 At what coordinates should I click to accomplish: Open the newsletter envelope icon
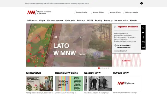143,42
